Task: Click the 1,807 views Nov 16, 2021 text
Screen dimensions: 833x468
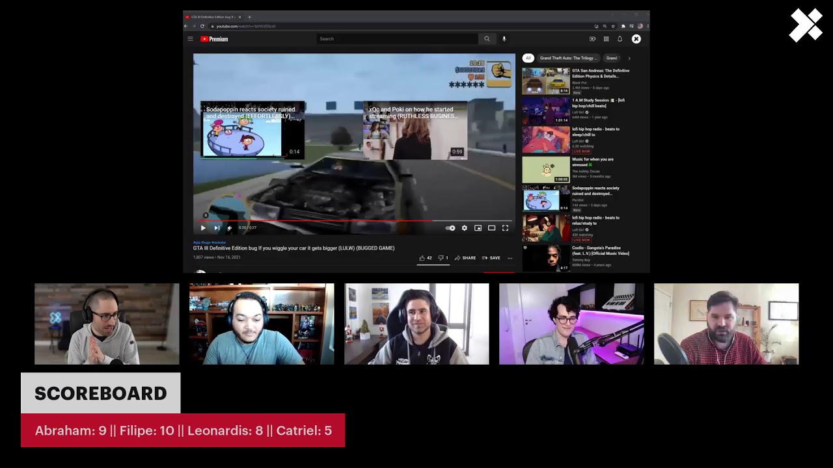Action: [x=217, y=257]
